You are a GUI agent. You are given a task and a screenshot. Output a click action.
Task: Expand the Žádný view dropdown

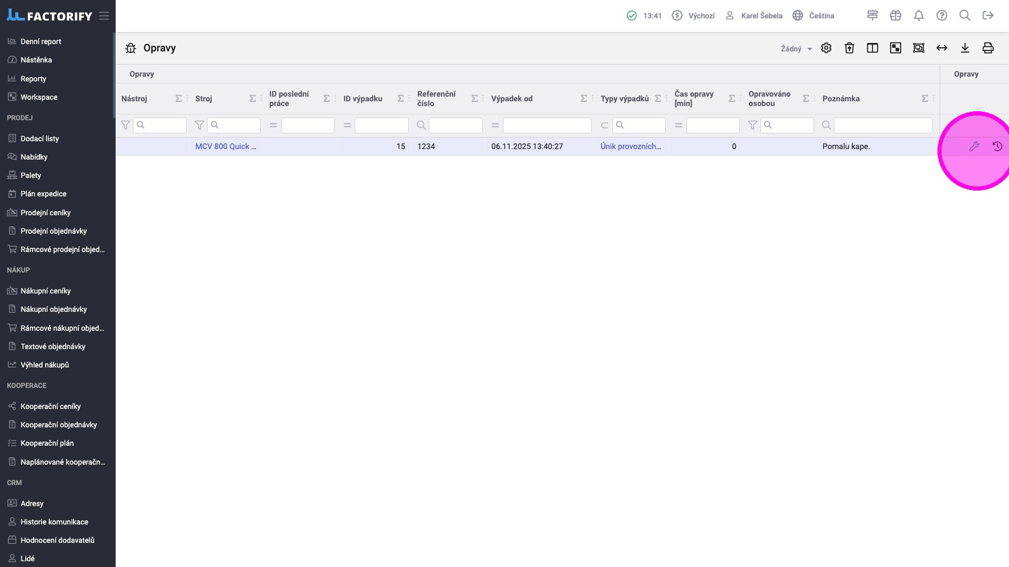(x=796, y=49)
